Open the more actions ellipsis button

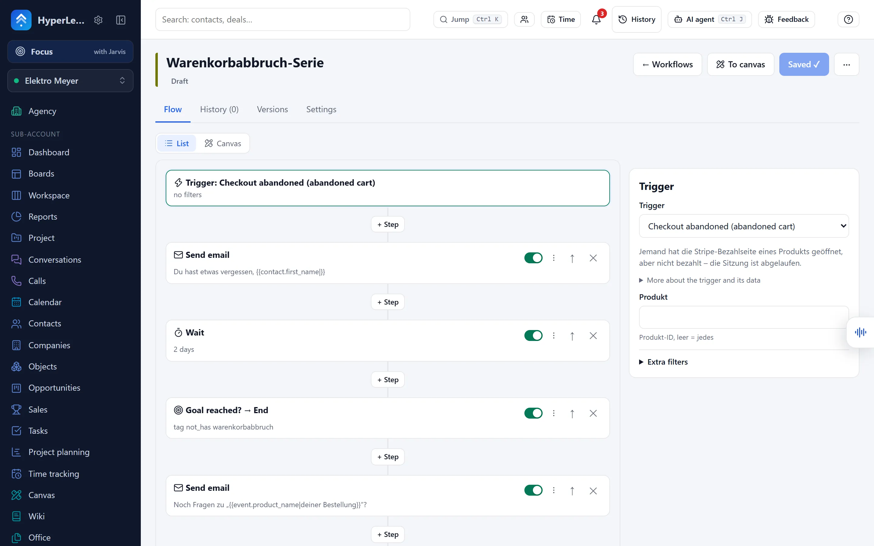pos(847,65)
